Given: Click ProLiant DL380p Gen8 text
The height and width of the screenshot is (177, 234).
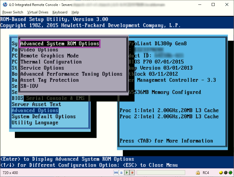Looking at the screenshot, I should [157, 44].
